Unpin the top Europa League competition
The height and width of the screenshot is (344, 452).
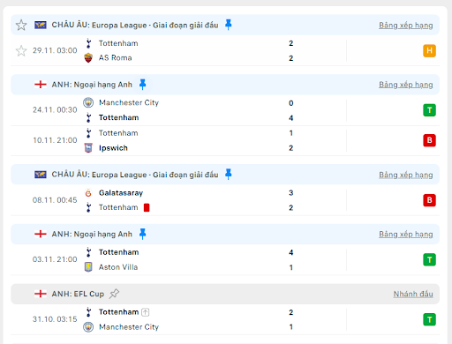(229, 25)
